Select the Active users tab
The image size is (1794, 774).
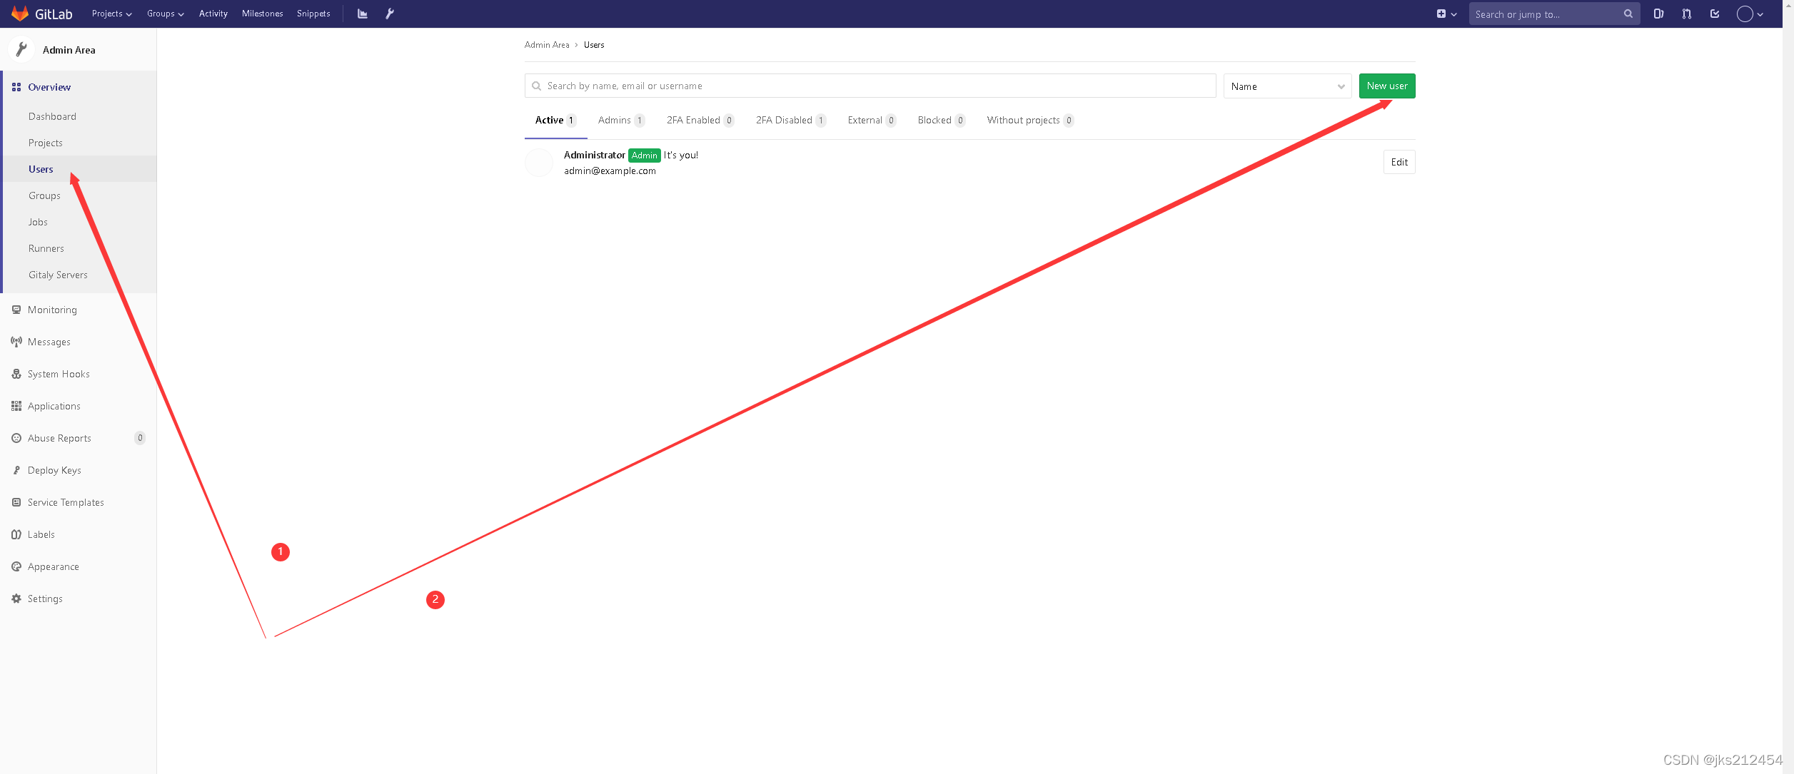point(555,121)
